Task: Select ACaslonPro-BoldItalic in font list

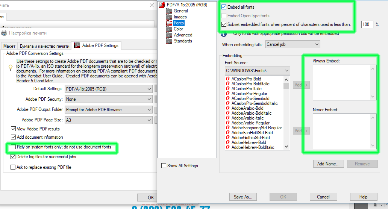Action: 250,83
